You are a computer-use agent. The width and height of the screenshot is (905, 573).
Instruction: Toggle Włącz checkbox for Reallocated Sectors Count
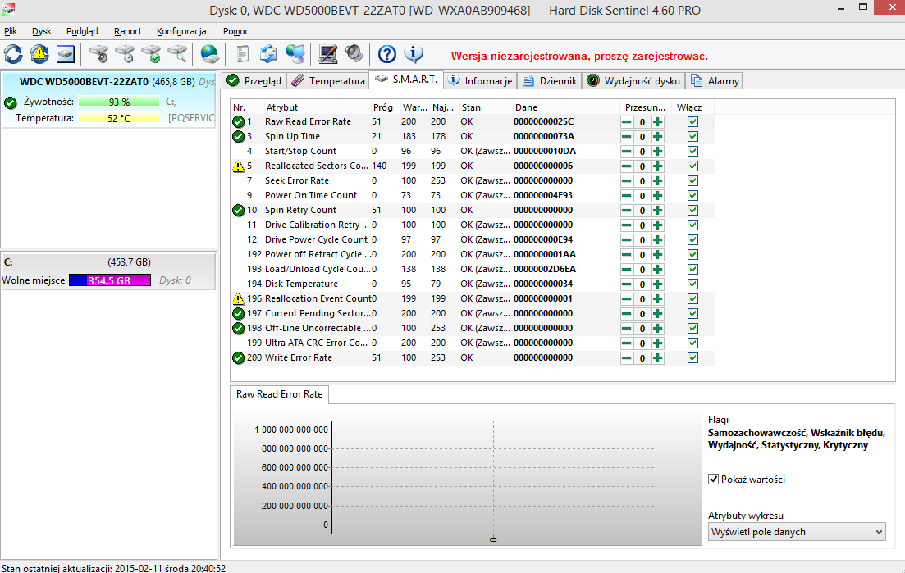(692, 166)
